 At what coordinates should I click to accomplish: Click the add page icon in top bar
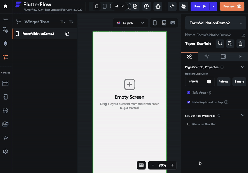[x=135, y=6]
